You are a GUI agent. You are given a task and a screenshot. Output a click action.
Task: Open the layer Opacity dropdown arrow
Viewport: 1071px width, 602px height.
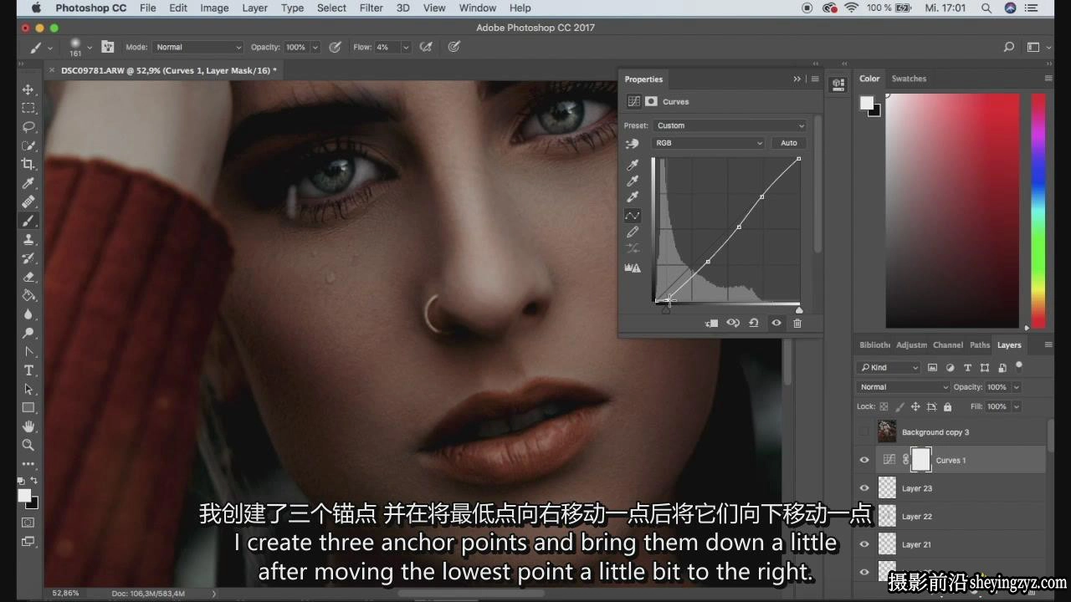pos(1017,387)
